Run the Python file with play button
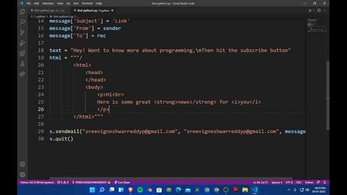 pos(310,10)
